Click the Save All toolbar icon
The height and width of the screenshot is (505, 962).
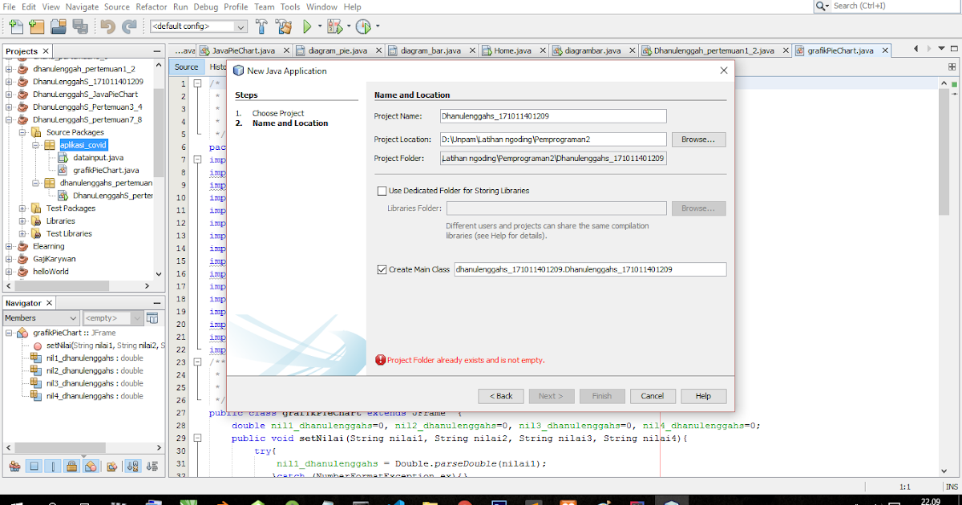80,26
